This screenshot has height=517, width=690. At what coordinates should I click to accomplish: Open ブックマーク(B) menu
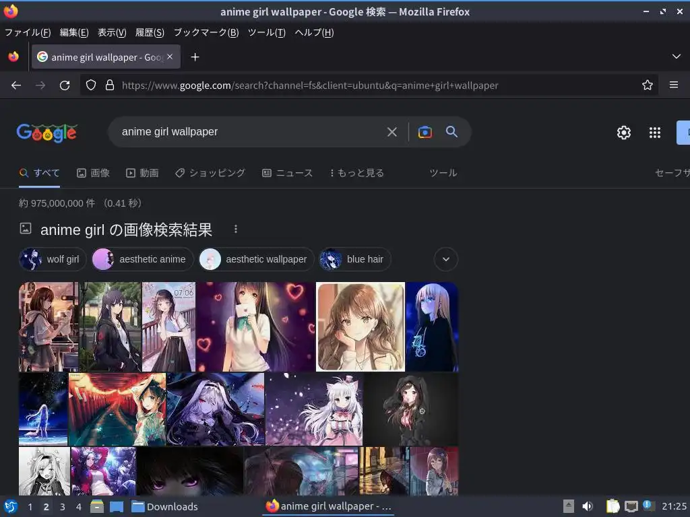(x=206, y=32)
